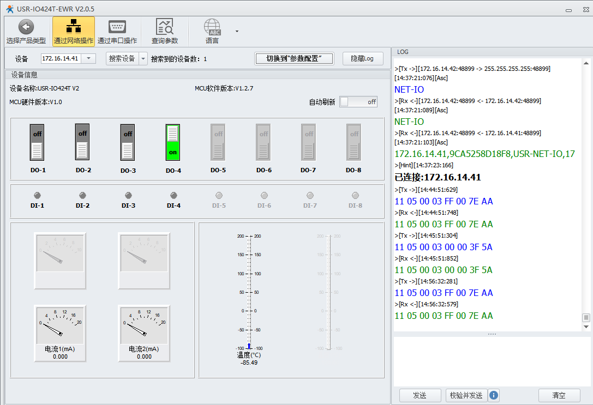Select the 通过网络操作 network icon
Image resolution: width=593 pixels, height=405 pixels.
pyautogui.click(x=73, y=27)
